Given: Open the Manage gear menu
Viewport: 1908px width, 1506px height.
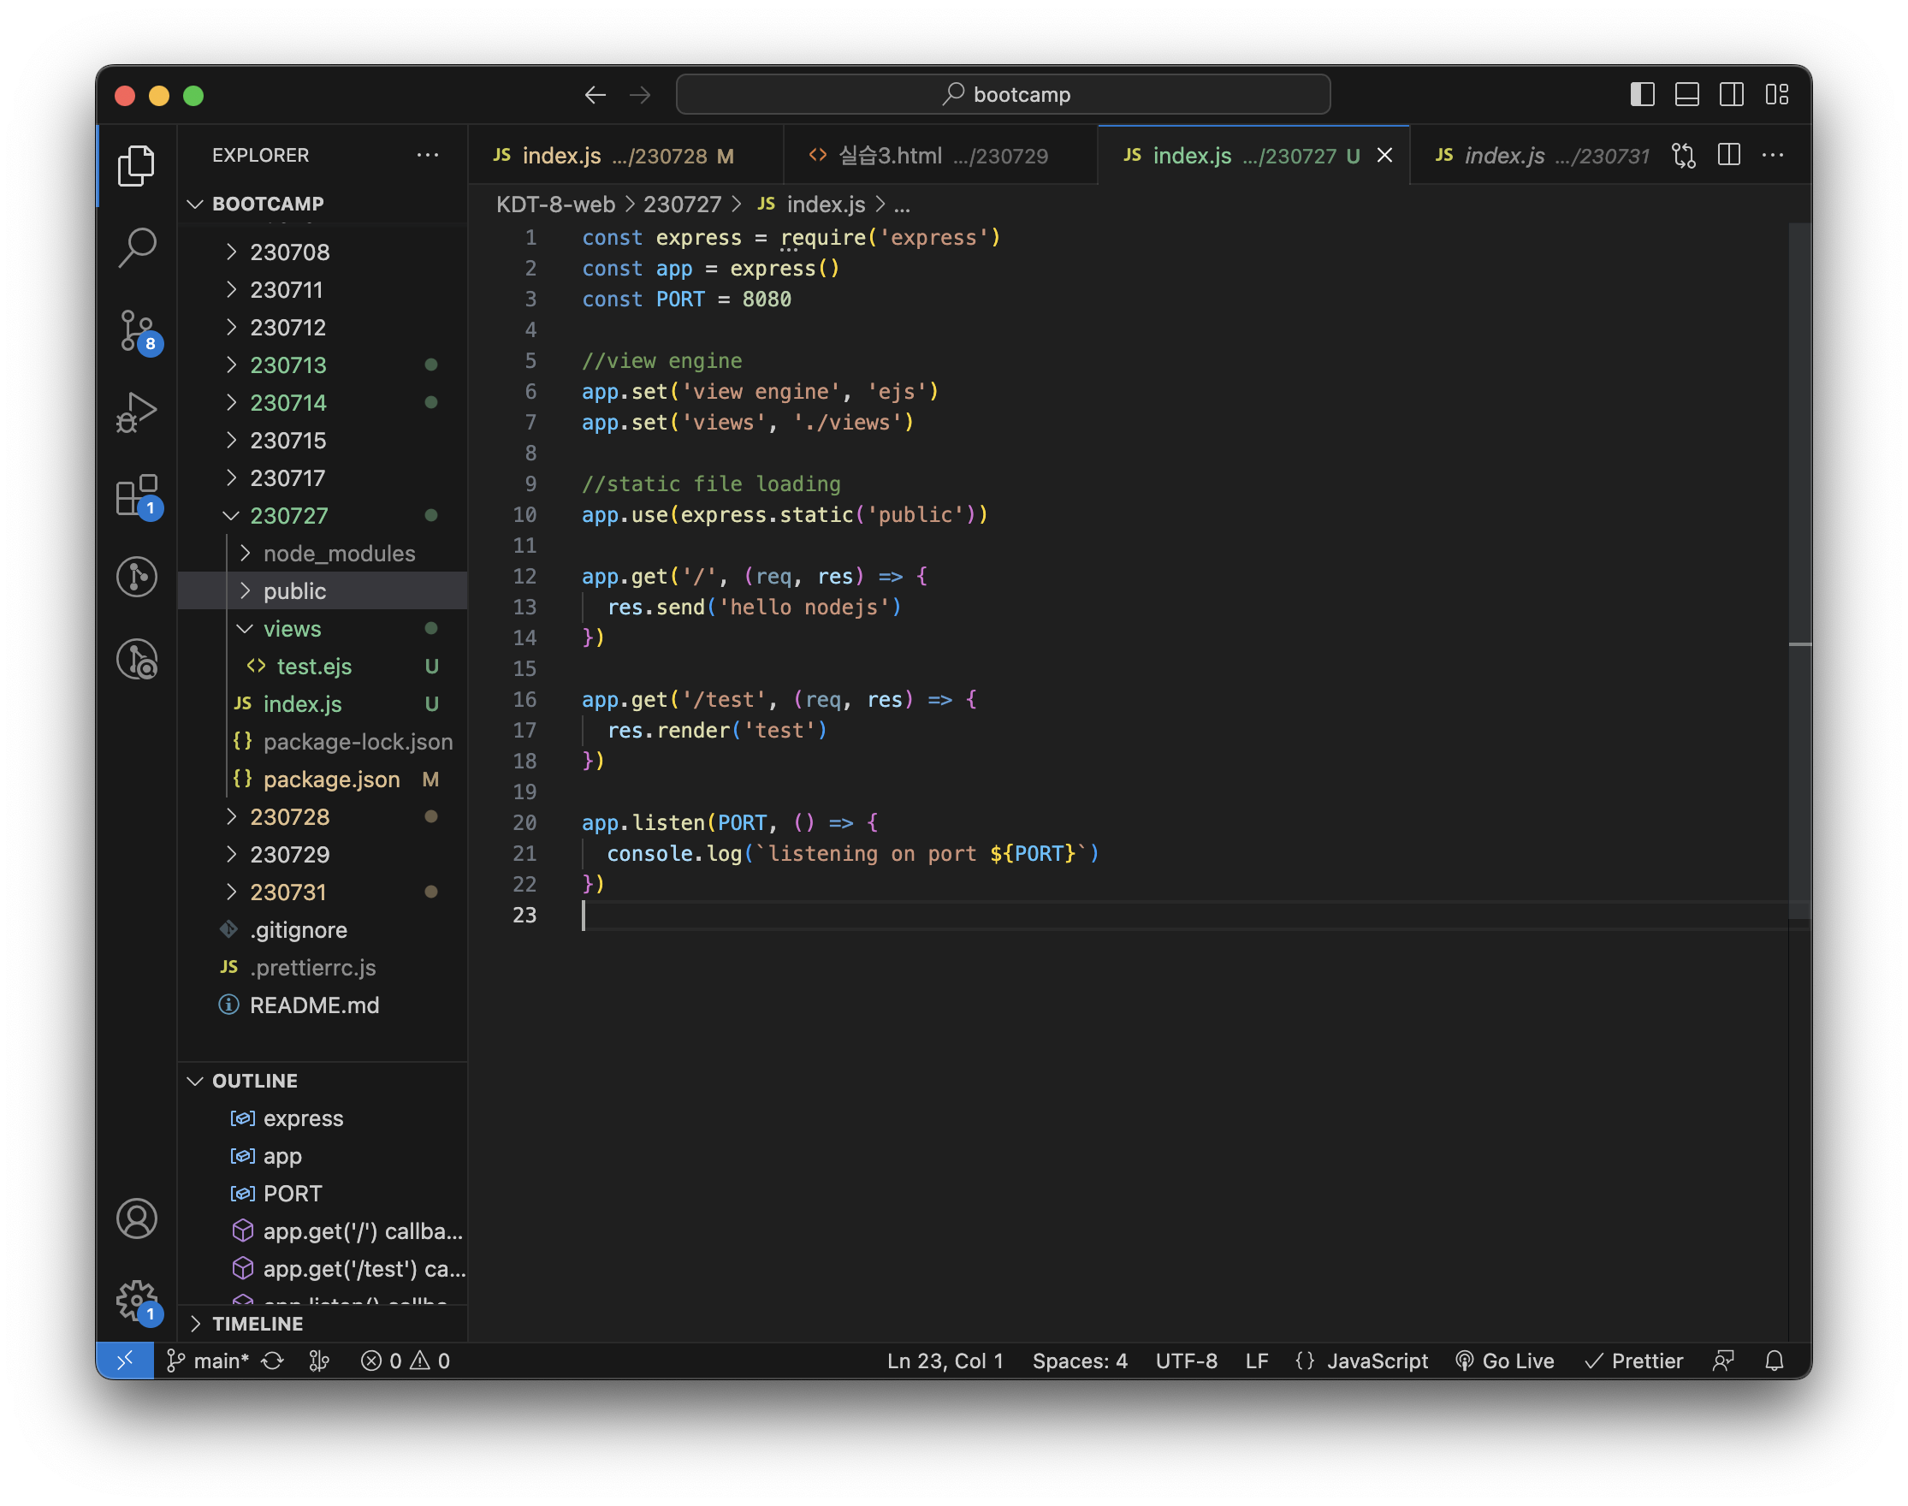Looking at the screenshot, I should 137,1300.
